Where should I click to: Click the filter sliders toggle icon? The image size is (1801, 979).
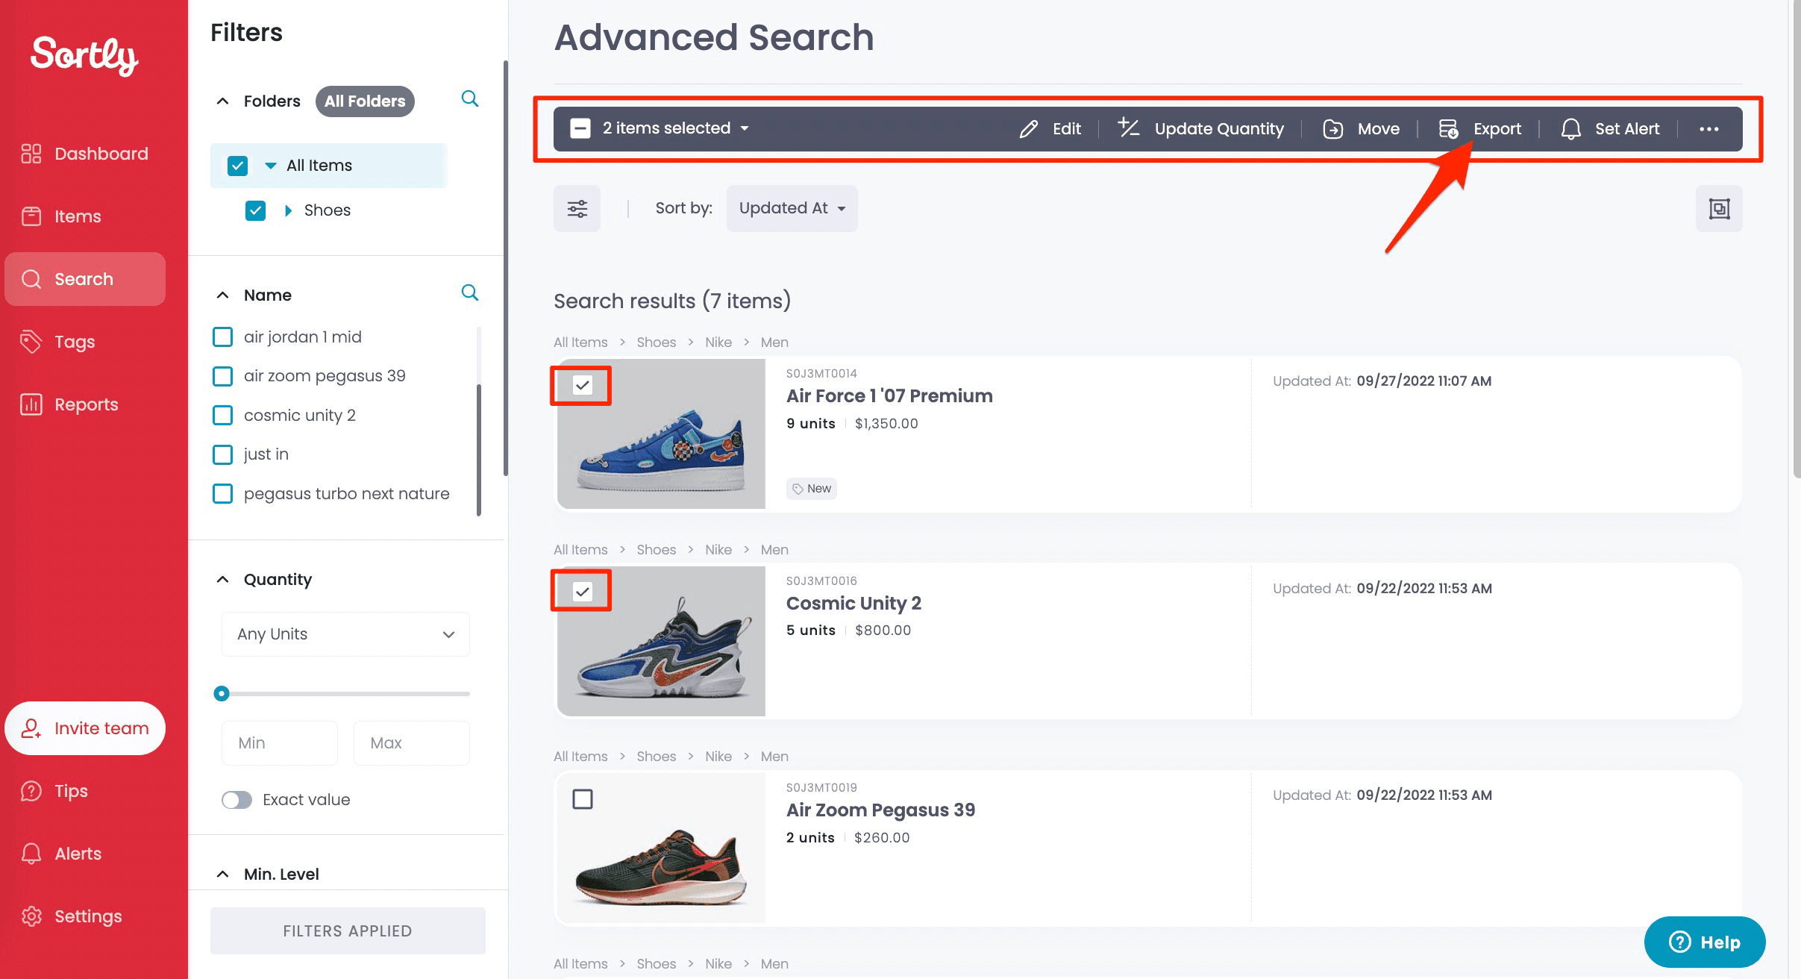click(x=577, y=208)
